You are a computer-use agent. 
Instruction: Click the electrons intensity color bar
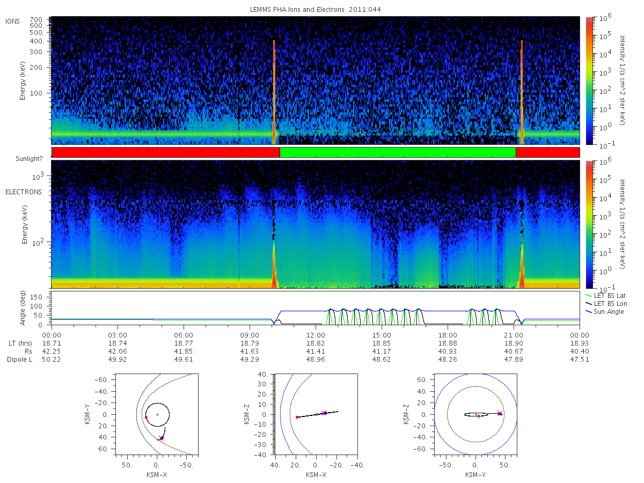589,224
